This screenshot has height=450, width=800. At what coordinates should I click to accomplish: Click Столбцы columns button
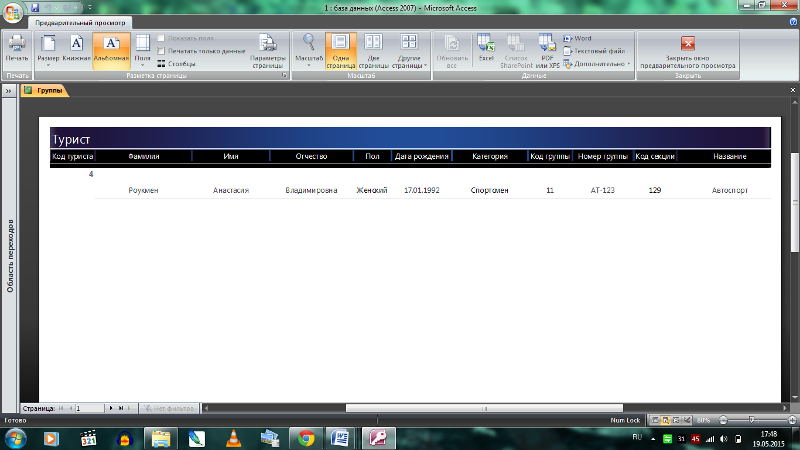pos(177,64)
